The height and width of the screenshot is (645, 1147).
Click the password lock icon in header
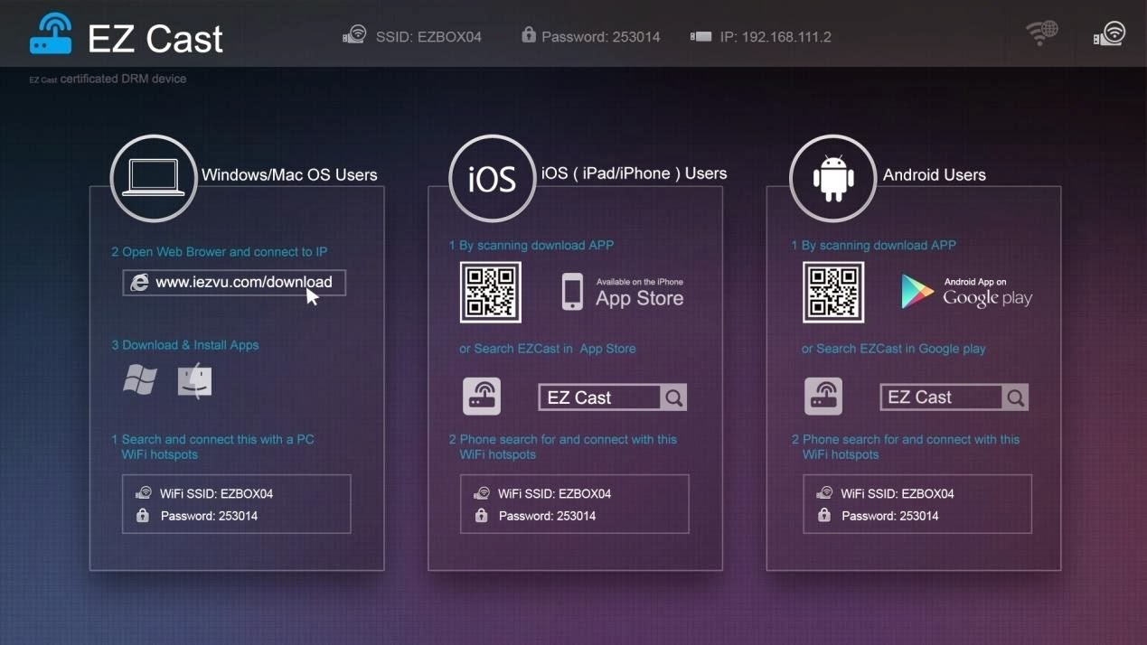(x=529, y=34)
